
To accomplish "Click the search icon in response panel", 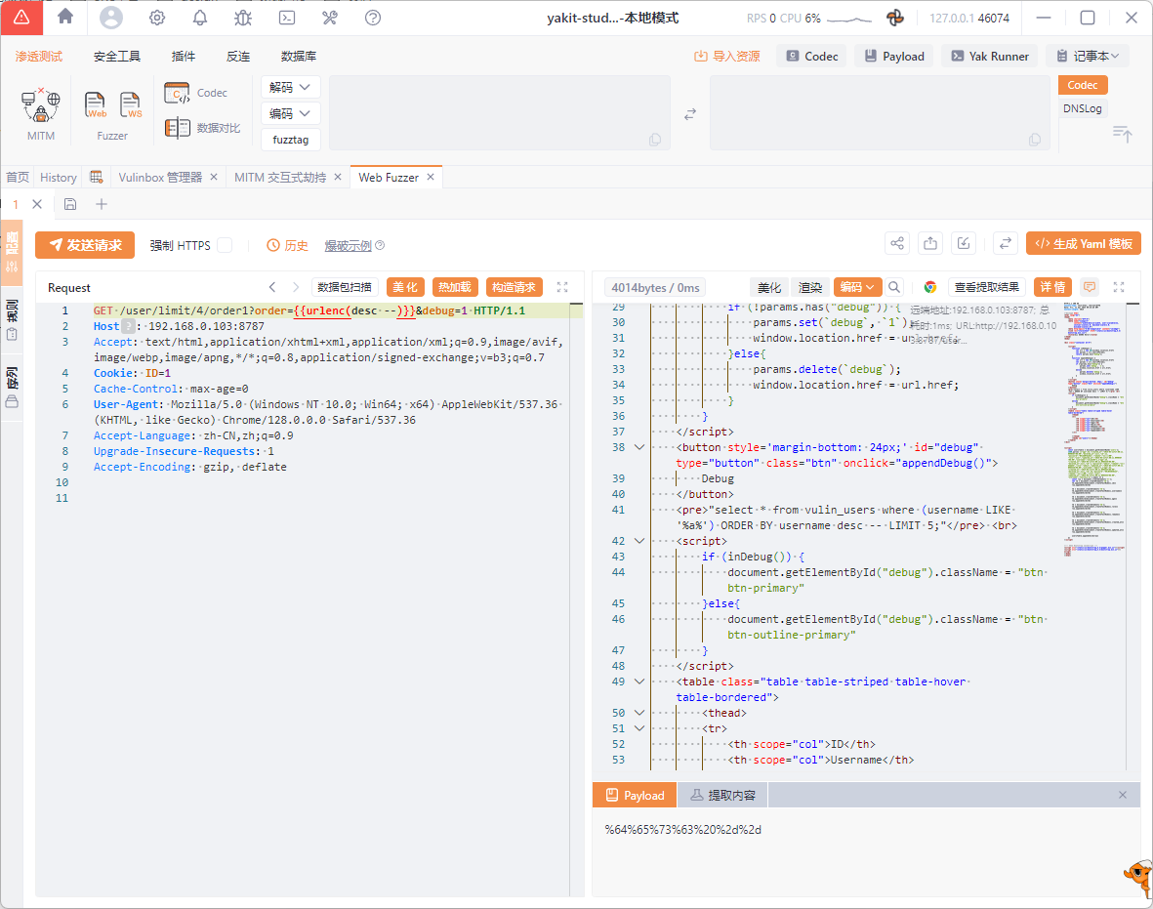I will [894, 287].
